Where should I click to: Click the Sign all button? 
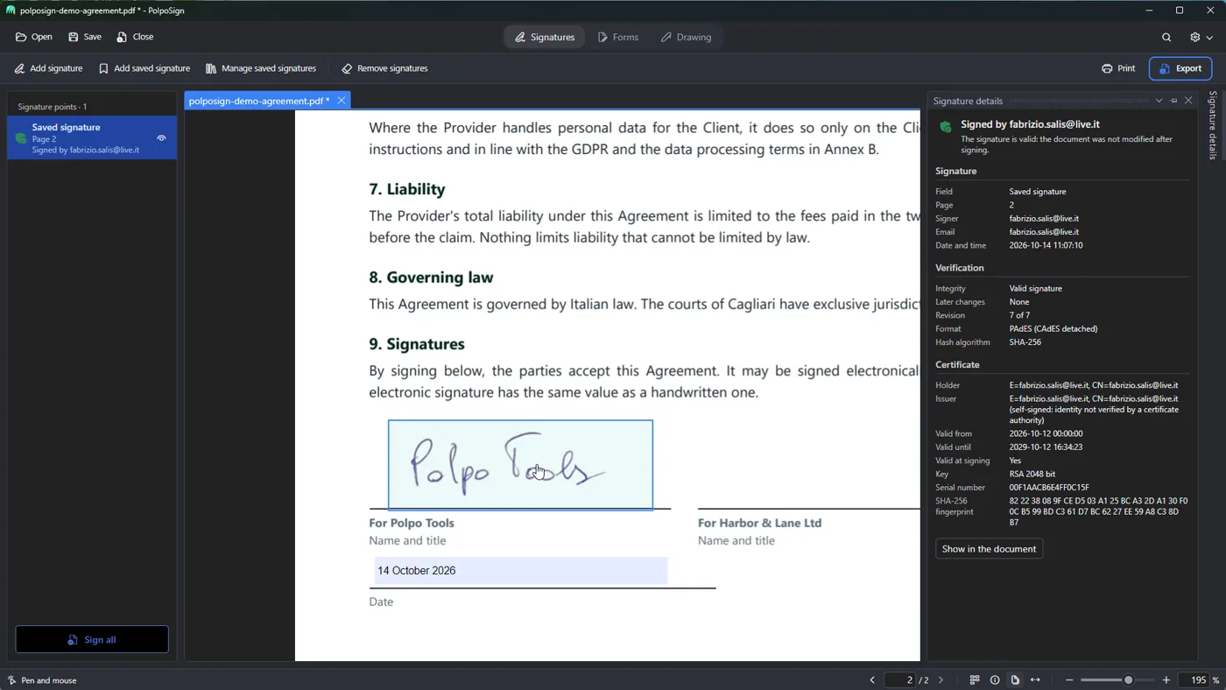(92, 639)
